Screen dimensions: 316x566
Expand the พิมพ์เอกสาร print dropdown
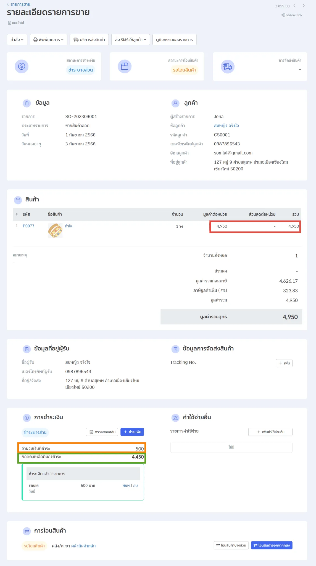pyautogui.click(x=49, y=40)
